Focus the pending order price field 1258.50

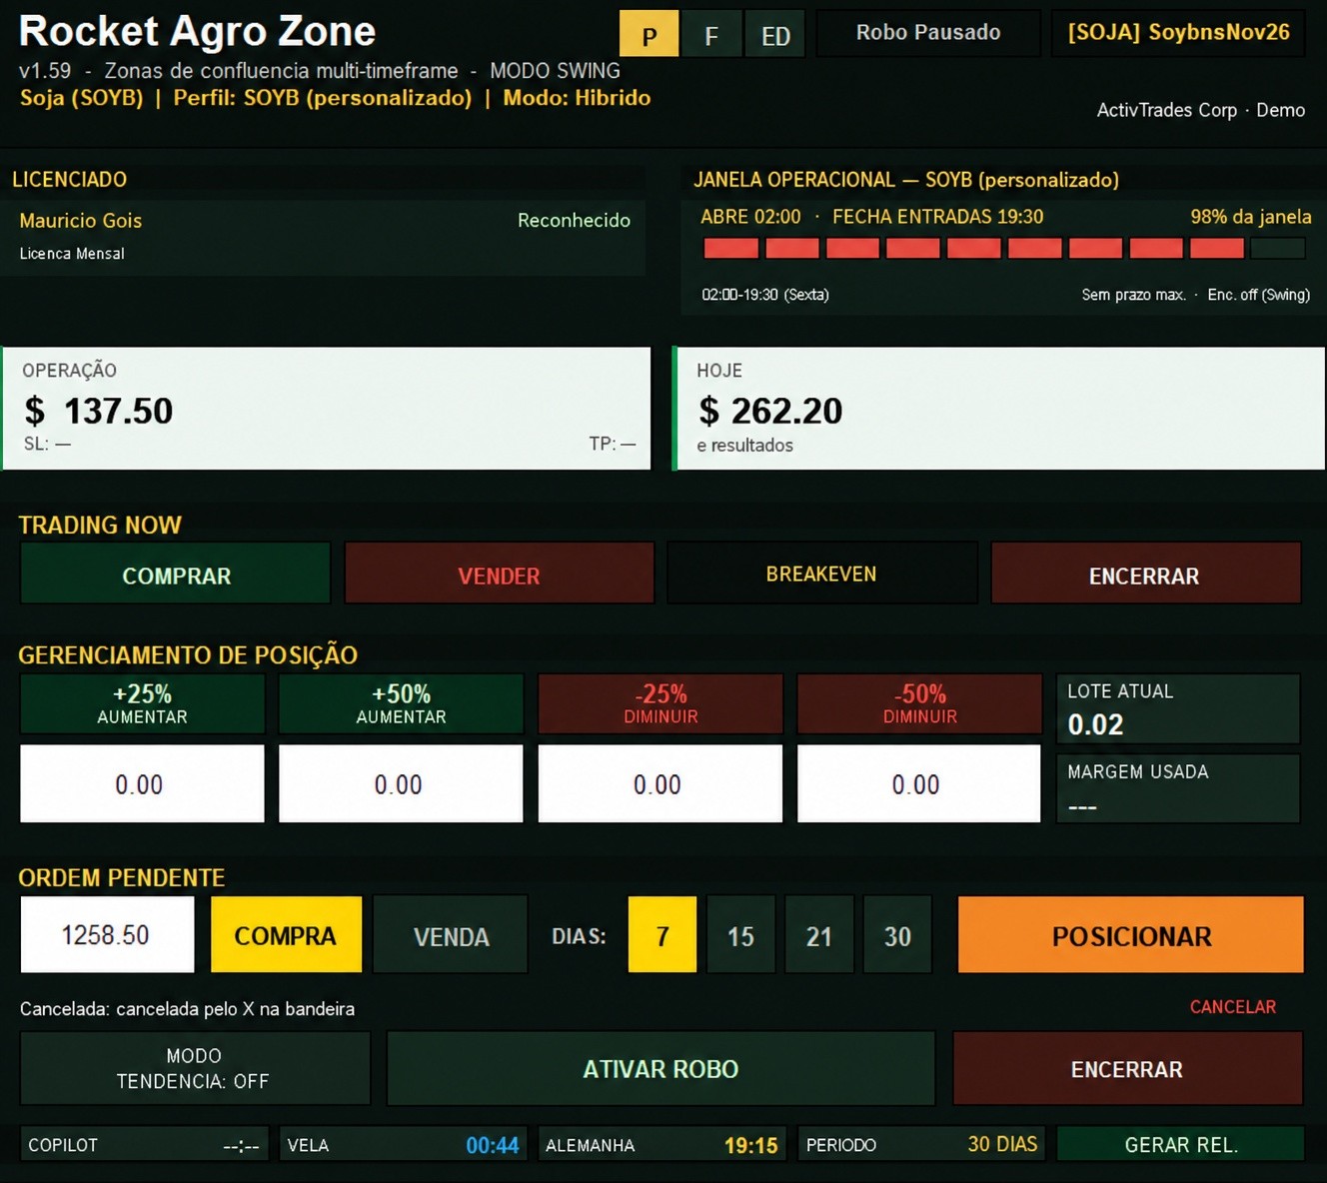[x=107, y=934]
